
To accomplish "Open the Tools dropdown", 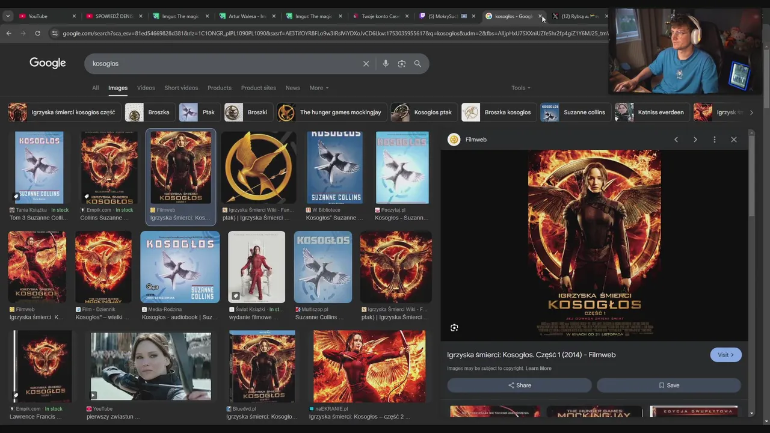I will 521,88.
